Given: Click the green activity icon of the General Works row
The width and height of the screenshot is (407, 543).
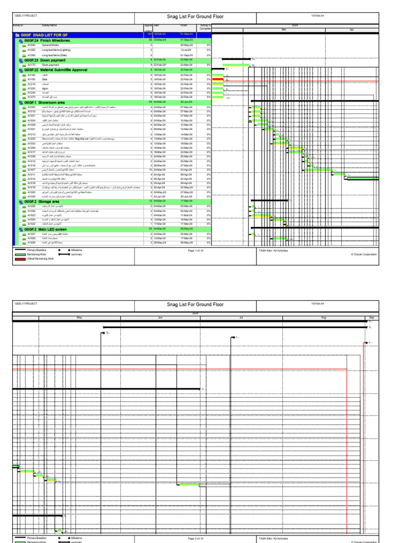Looking at the screenshot, I should pos(24,46).
